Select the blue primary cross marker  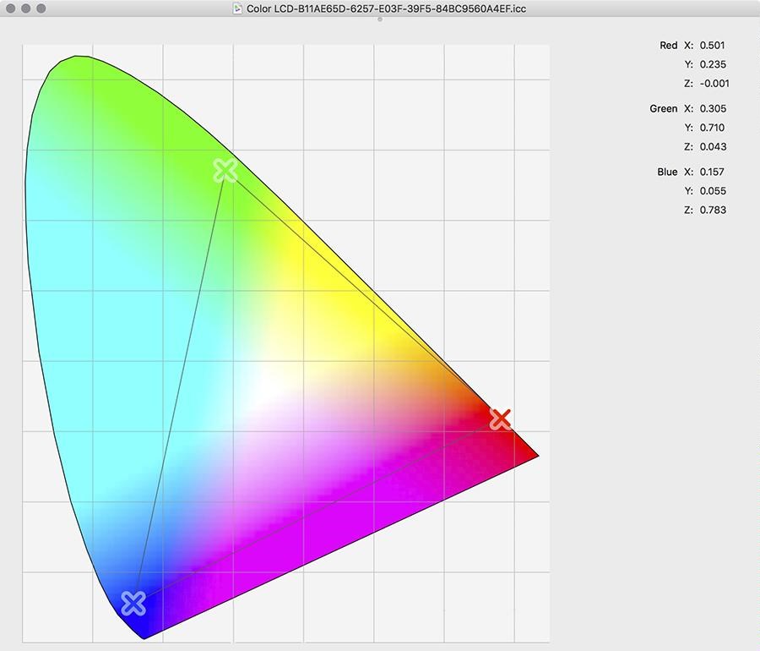[133, 604]
